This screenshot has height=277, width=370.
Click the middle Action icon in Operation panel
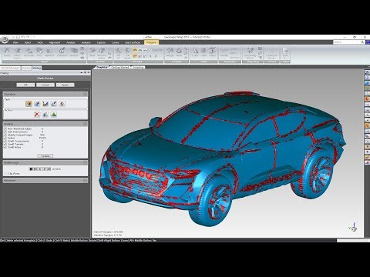pos(45,115)
